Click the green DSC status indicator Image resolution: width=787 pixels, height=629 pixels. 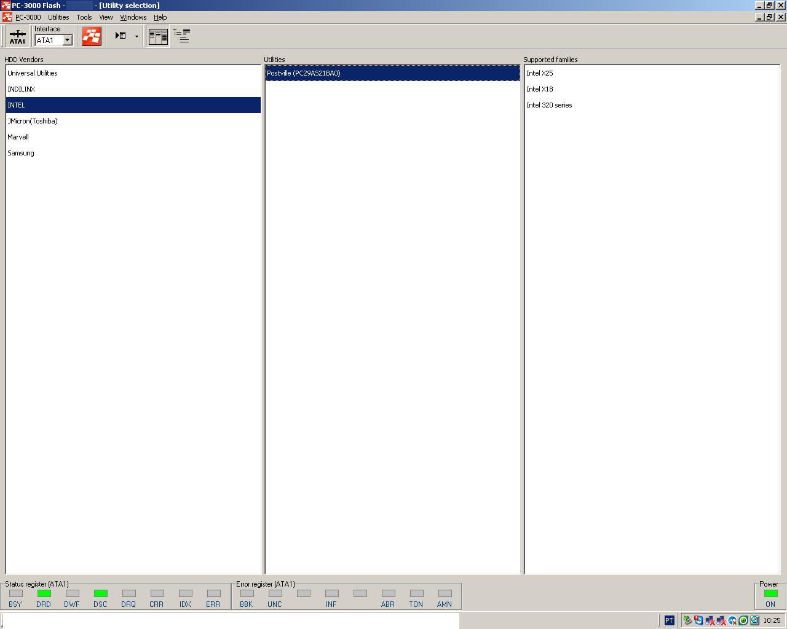tap(101, 593)
